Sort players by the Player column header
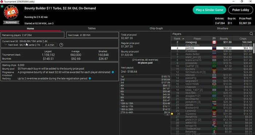This screenshot has height=135, width=255. pos(197,38)
